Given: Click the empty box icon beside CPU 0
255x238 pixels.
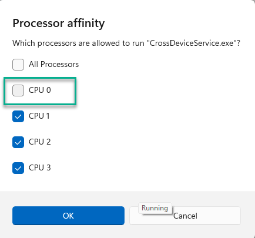Looking at the screenshot, I should [x=18, y=90].
